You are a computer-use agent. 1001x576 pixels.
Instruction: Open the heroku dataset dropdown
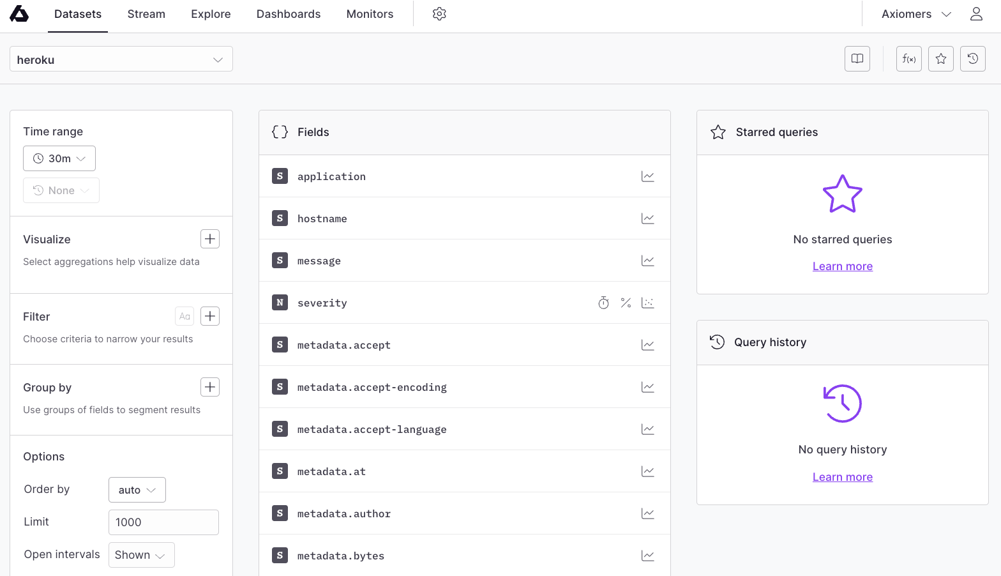pos(121,59)
